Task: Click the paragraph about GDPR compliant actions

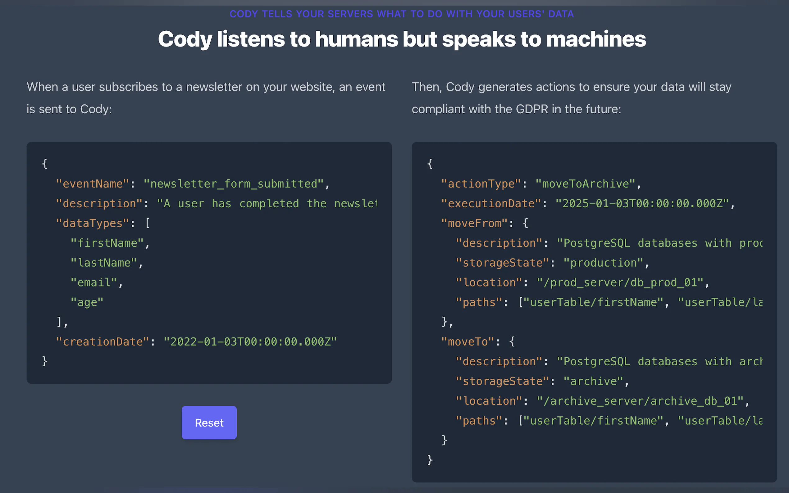Action: coord(571,98)
